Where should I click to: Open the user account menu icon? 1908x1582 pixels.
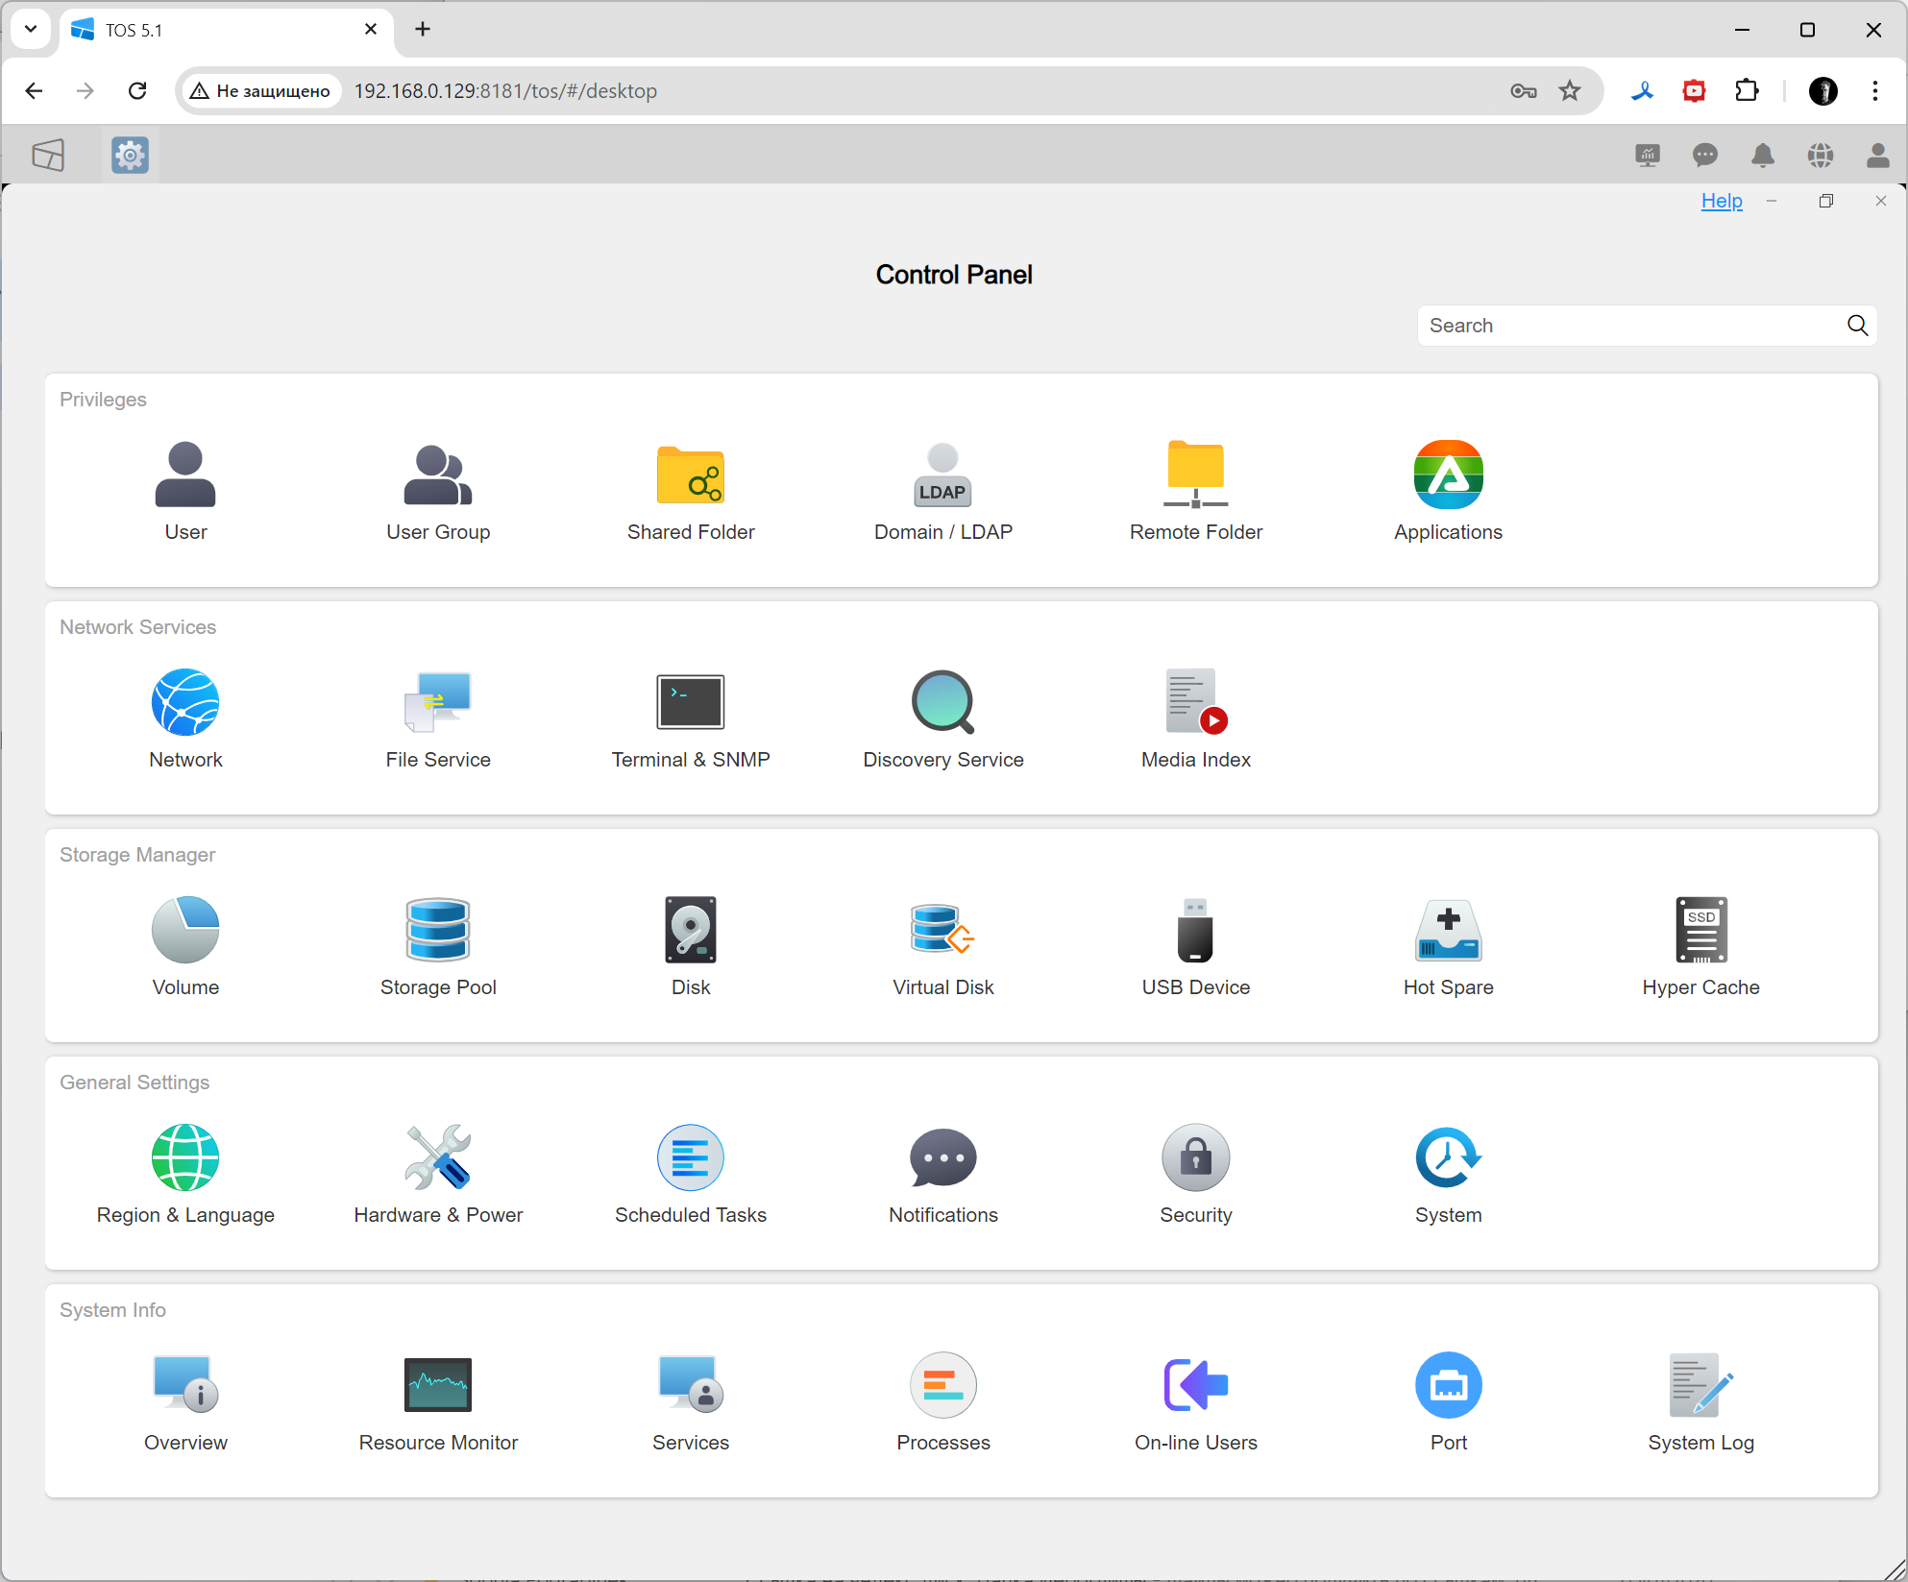click(1877, 156)
